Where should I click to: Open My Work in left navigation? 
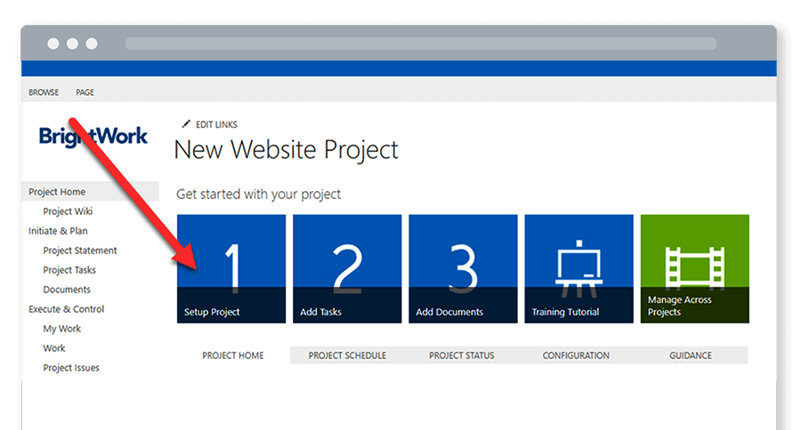pos(61,329)
